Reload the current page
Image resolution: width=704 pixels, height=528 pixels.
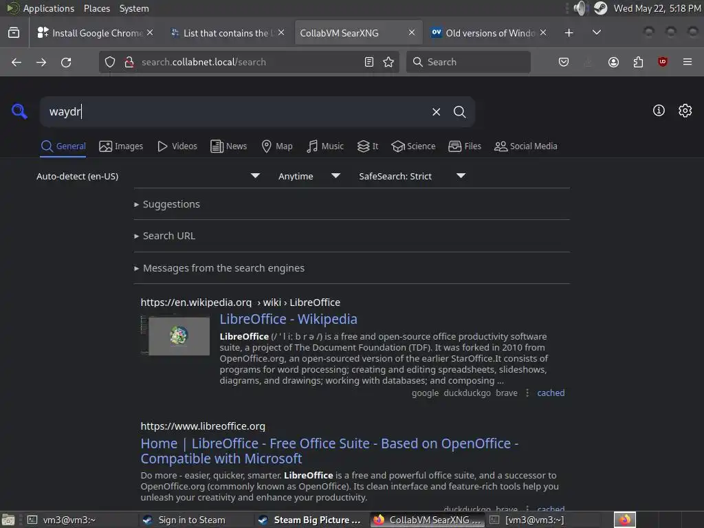(x=66, y=63)
